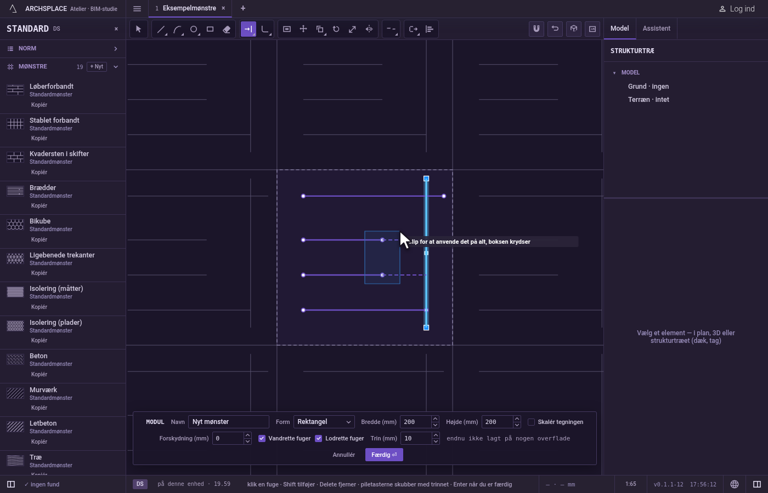Switch to the Assistent tab

(657, 28)
